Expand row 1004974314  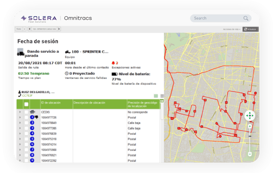tap(20, 144)
